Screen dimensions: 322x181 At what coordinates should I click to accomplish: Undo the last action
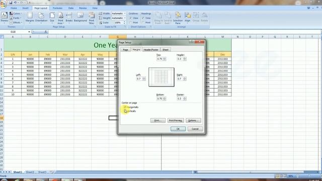15,3
